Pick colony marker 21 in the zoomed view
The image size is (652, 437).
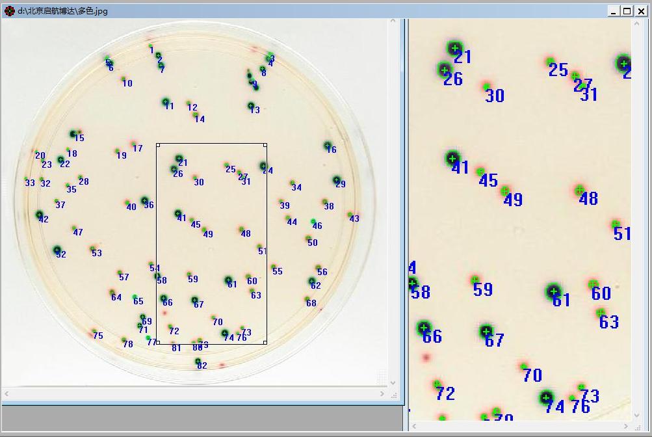point(455,49)
